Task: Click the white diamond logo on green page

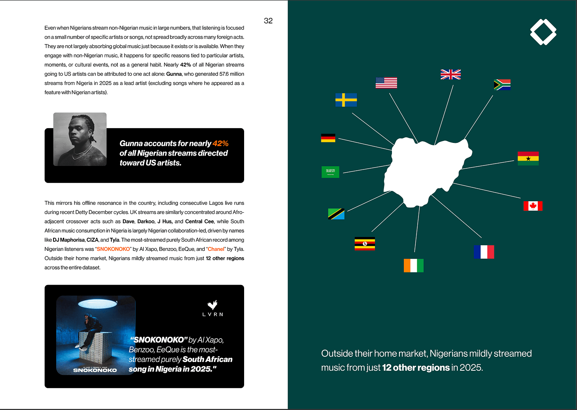Action: pos(543,32)
